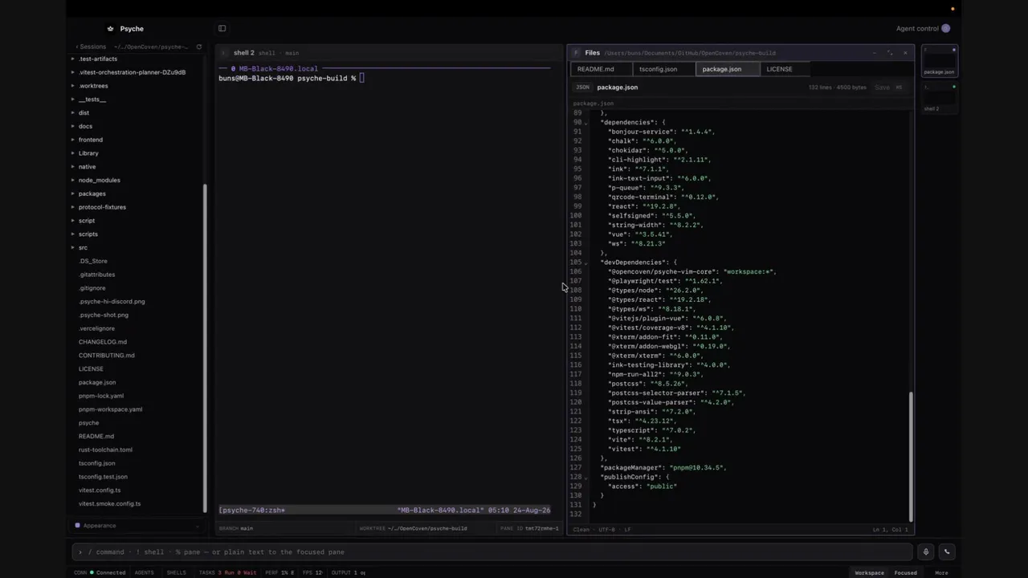This screenshot has height=578, width=1028.
Task: Open .psyche-shot.png in the file tree
Action: click(x=103, y=315)
